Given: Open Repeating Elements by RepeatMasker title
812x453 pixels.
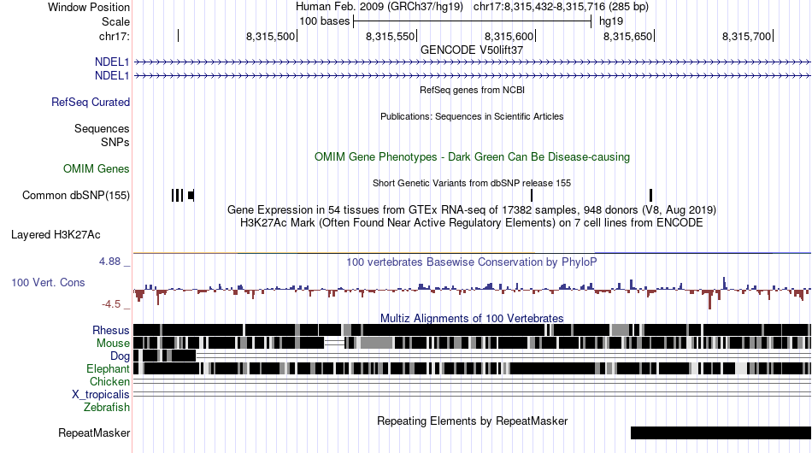Looking at the screenshot, I should point(472,421).
